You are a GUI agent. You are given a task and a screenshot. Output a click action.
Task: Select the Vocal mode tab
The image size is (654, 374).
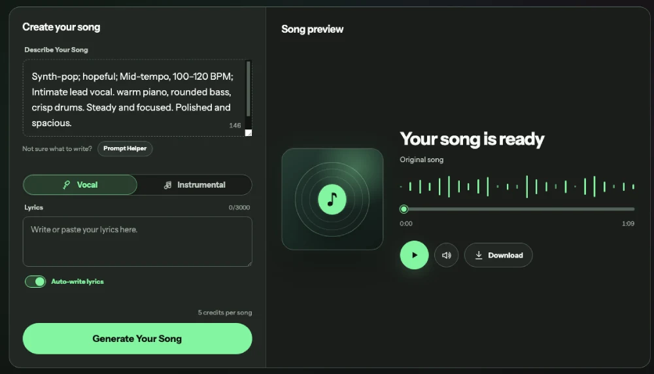pos(80,184)
